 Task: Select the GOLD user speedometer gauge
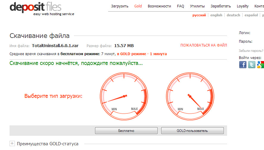[190, 96]
